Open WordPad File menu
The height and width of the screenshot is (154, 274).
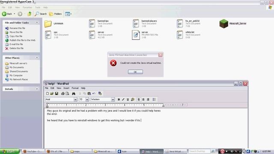pos(47,88)
